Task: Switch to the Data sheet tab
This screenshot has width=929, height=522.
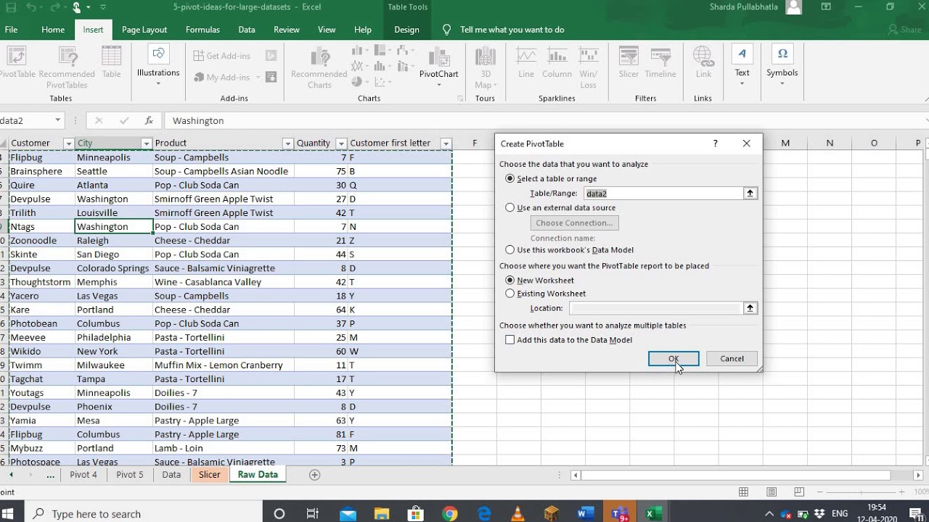Action: pos(171,475)
